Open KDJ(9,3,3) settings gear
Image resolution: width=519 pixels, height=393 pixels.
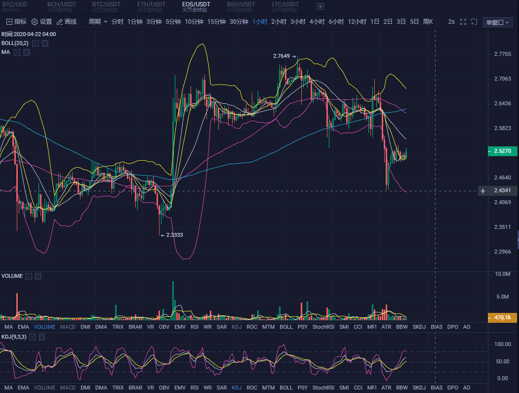33,337
